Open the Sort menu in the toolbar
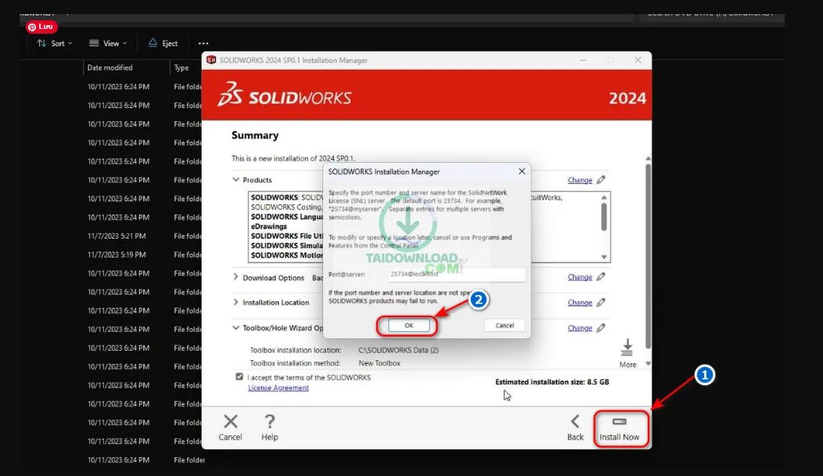Viewport: 823px width, 476px height. point(53,43)
